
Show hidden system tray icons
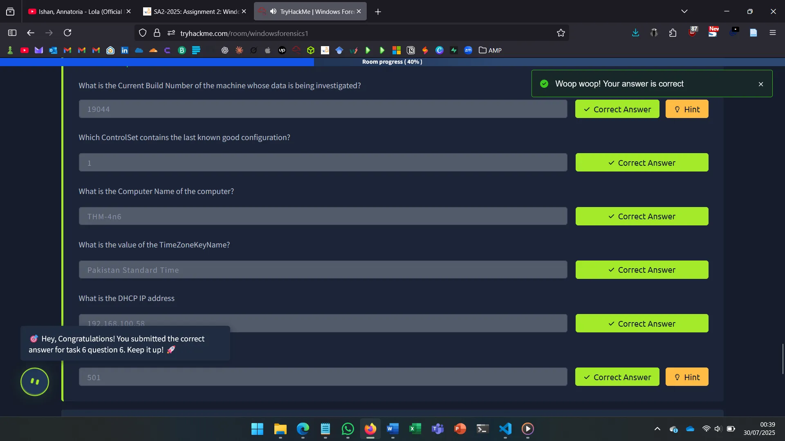[657, 429]
